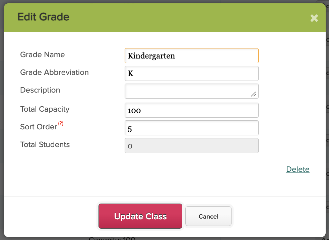
Task: Click the Sort Order input box
Action: coord(192,128)
